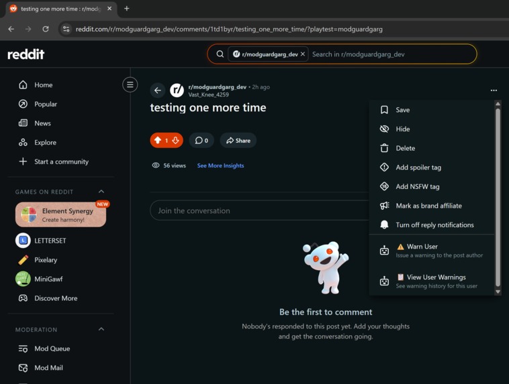Image resolution: width=509 pixels, height=384 pixels.
Task: Select Hide from the menu
Action: tap(432, 129)
